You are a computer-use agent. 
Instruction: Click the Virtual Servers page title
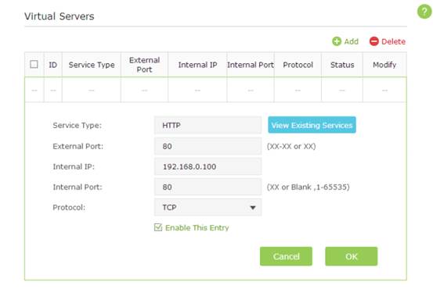[59, 16]
